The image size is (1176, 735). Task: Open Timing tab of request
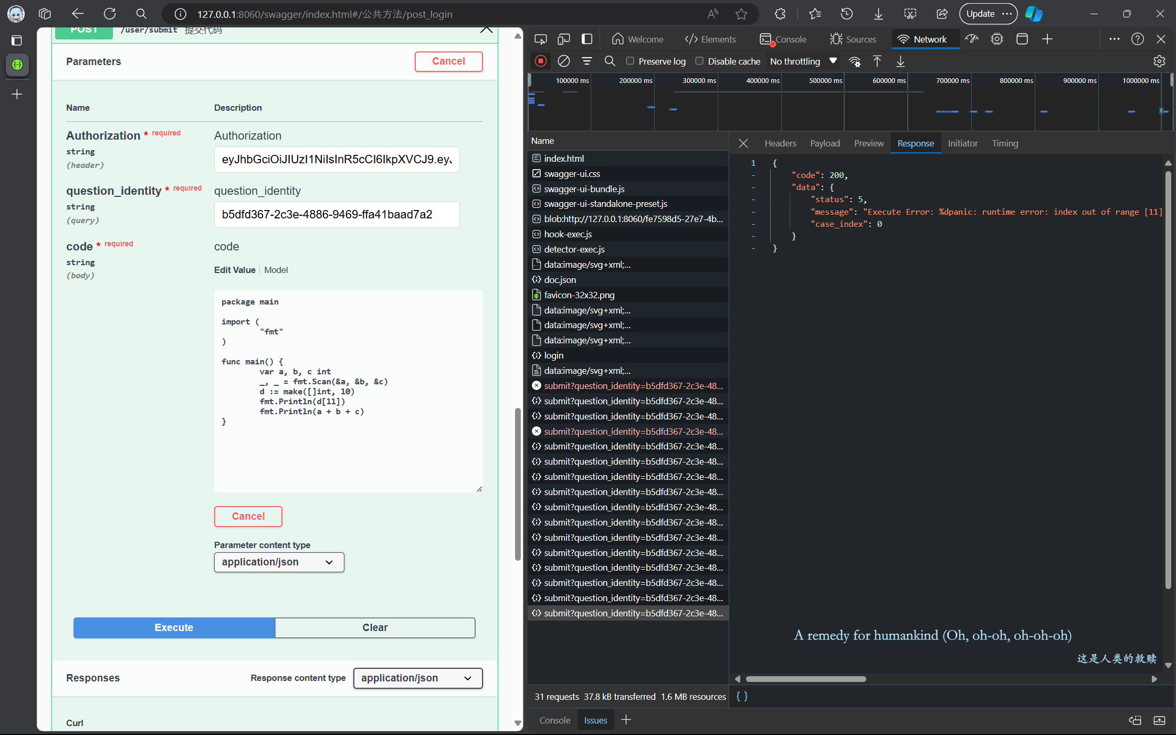click(1005, 143)
